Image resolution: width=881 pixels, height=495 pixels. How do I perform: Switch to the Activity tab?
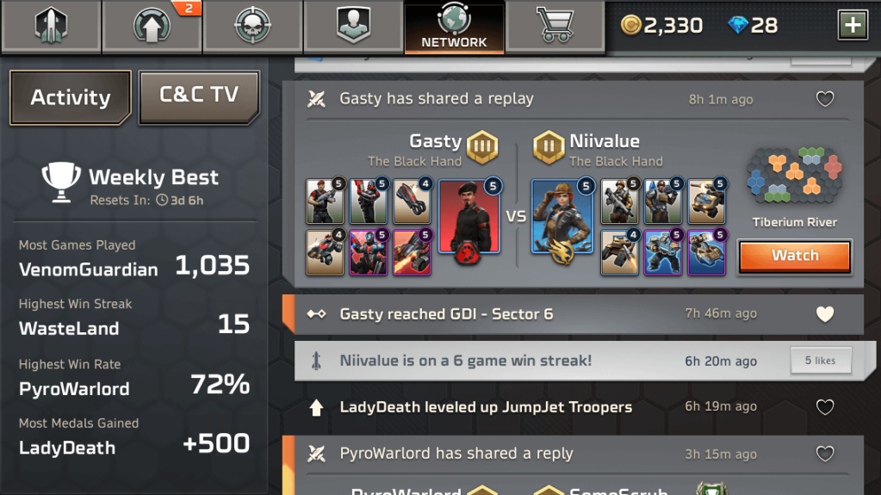tap(71, 97)
